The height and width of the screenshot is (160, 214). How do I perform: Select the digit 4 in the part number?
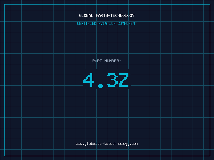click(x=88, y=80)
